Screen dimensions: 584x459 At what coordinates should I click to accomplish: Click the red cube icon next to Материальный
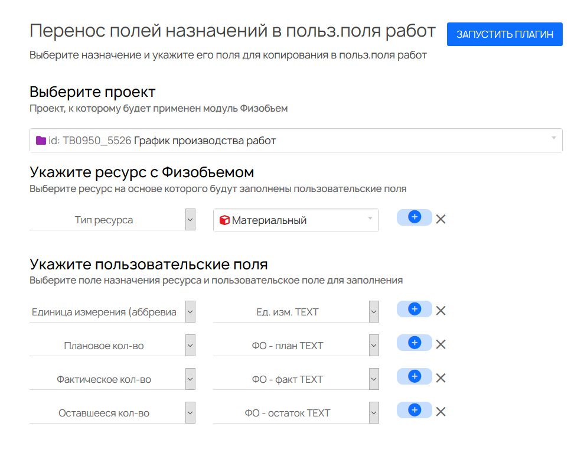point(224,220)
